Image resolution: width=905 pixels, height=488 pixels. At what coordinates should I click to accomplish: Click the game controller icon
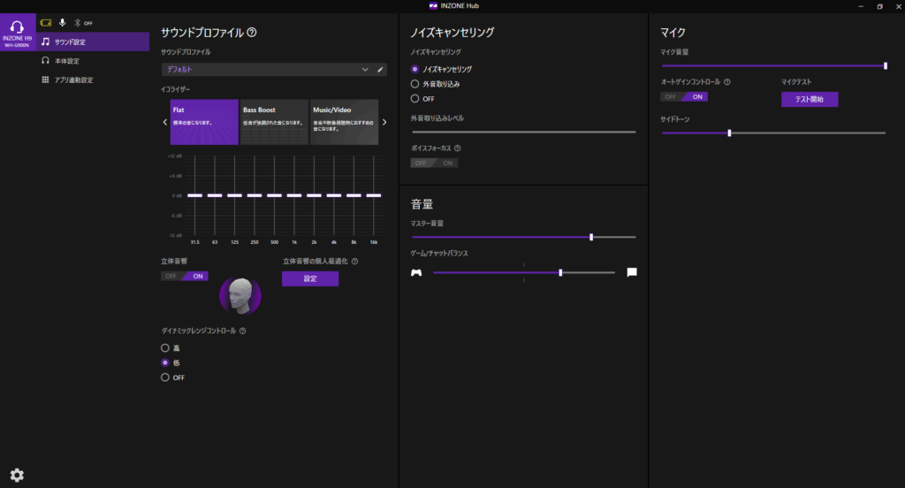tap(416, 272)
